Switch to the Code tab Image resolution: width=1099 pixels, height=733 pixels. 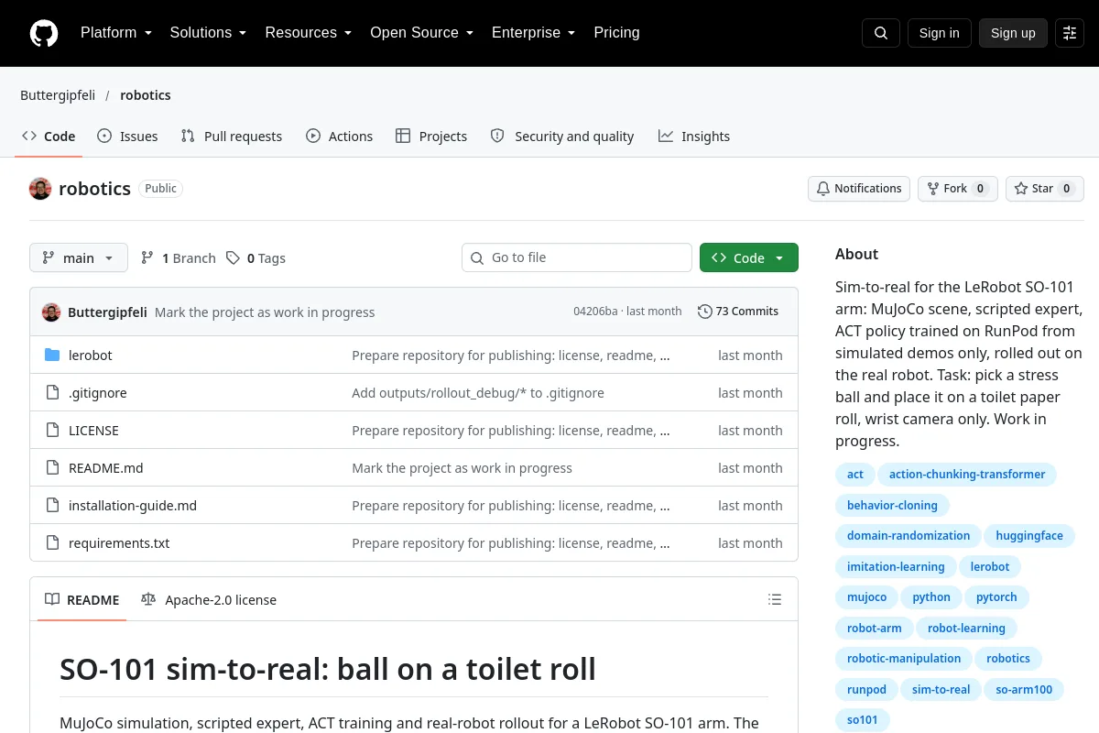point(49,137)
